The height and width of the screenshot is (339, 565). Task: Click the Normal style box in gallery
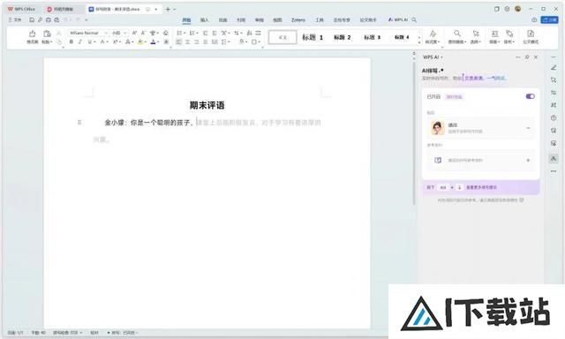coord(282,37)
